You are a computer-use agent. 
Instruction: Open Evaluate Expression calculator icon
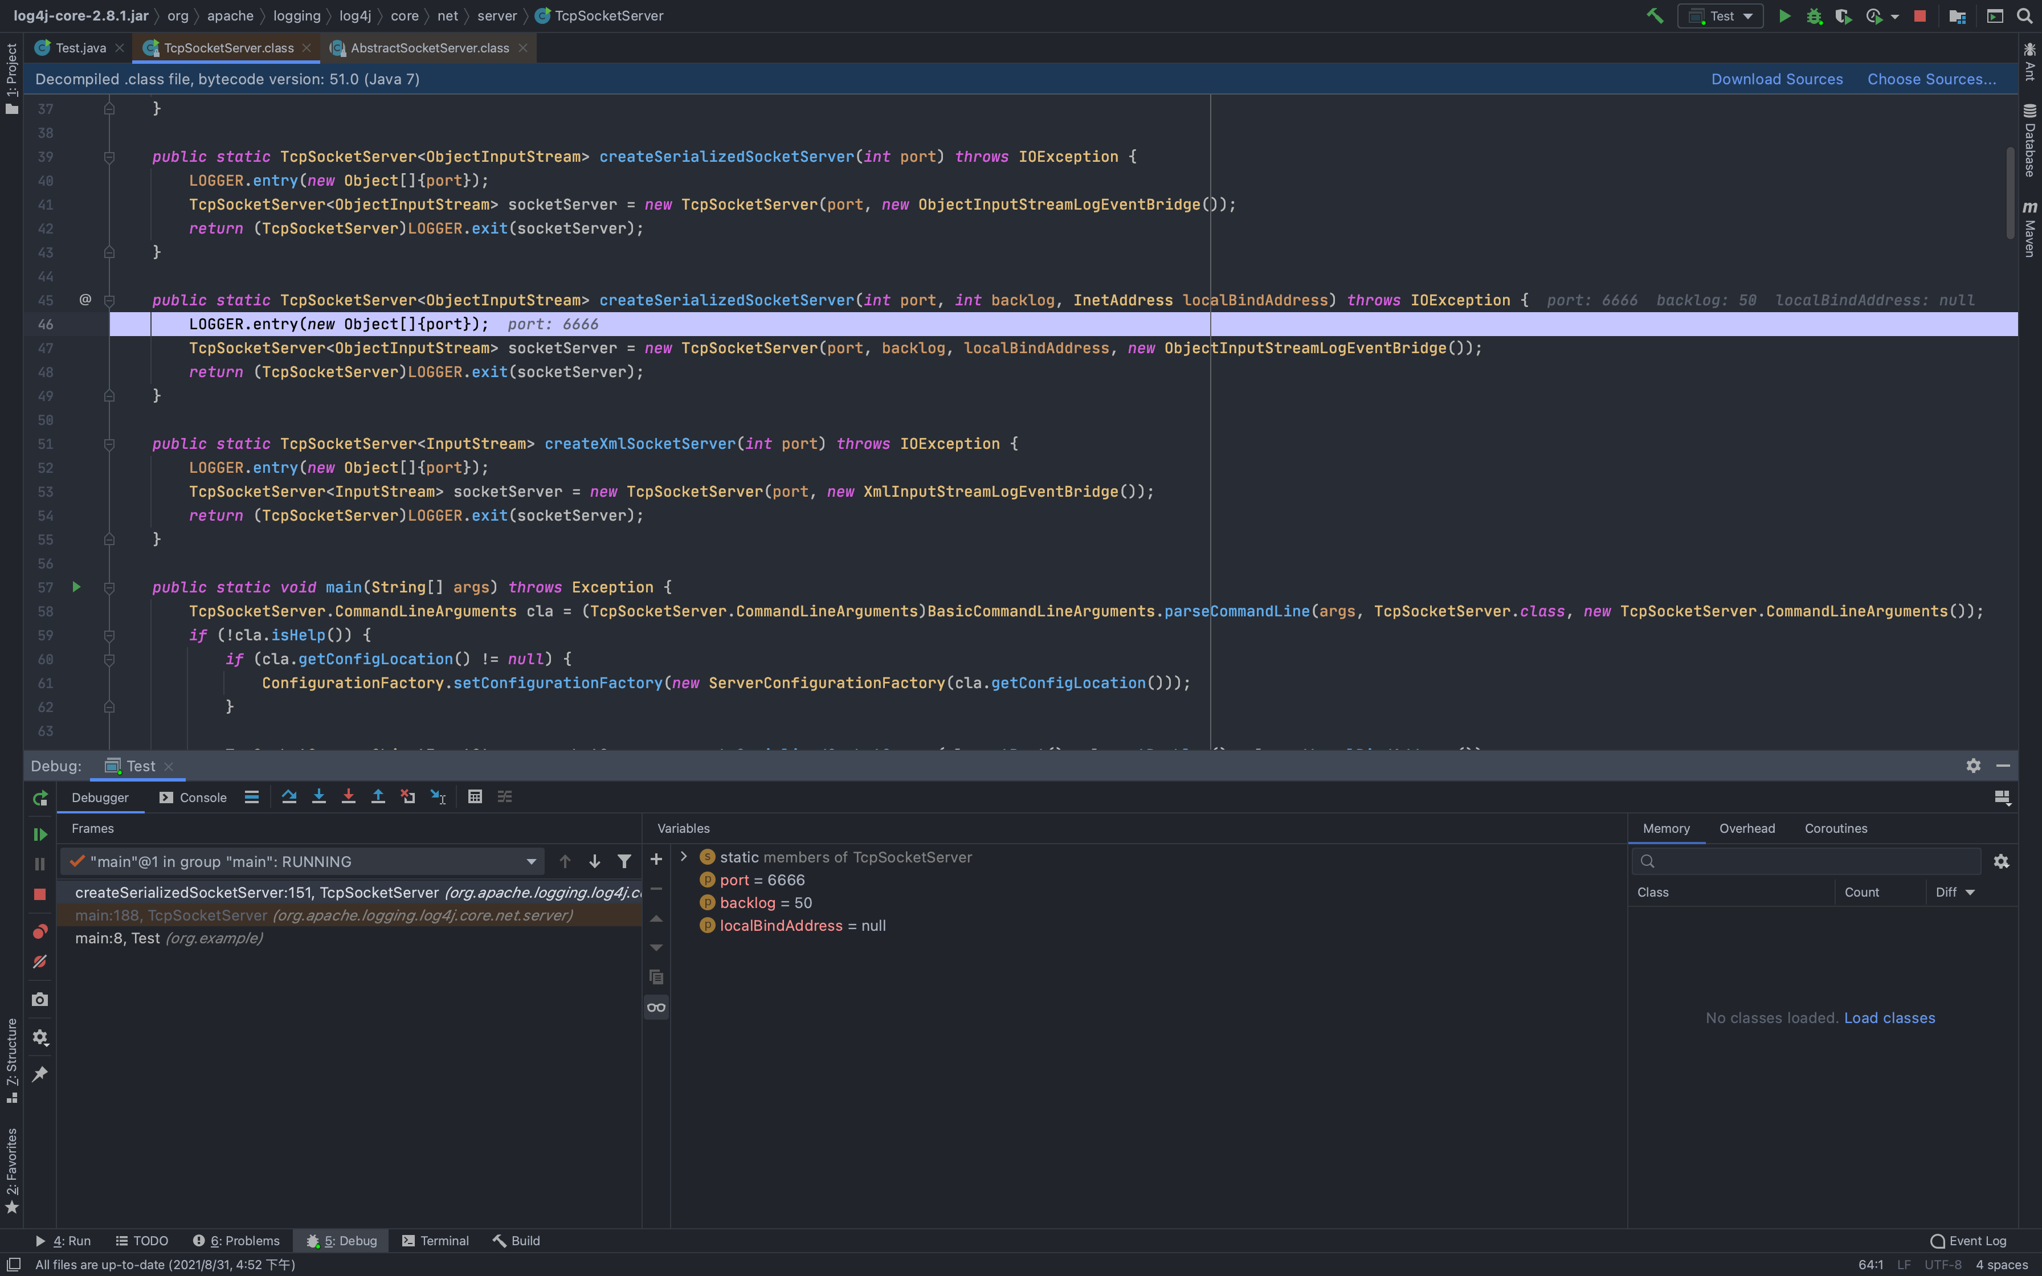pyautogui.click(x=475, y=797)
